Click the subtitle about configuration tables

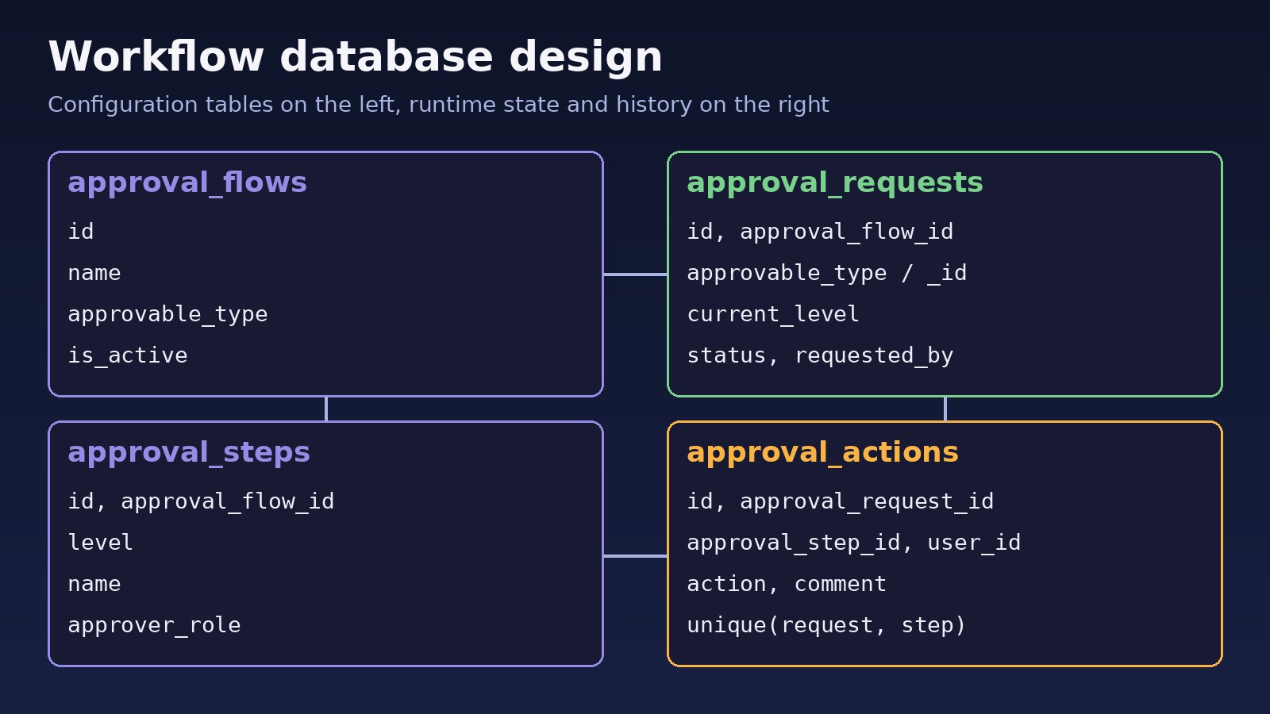[438, 105]
